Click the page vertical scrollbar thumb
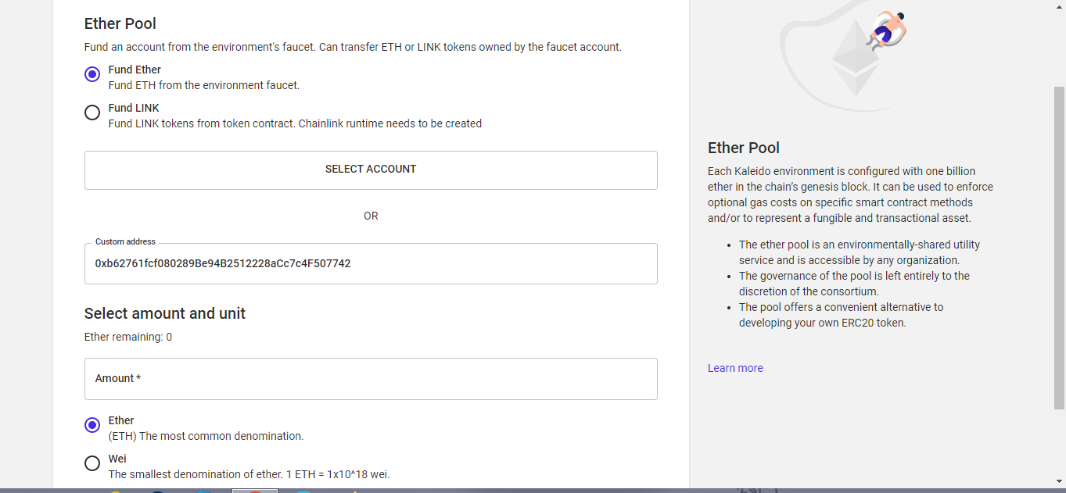The height and width of the screenshot is (493, 1066). pos(1059,248)
